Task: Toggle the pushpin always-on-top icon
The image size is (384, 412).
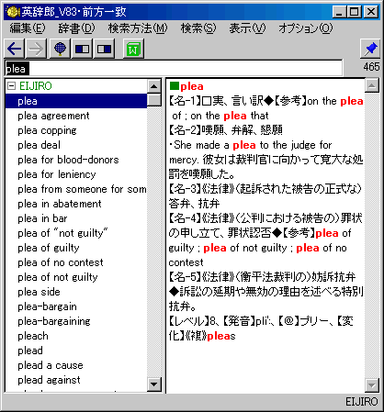Action: (x=370, y=49)
